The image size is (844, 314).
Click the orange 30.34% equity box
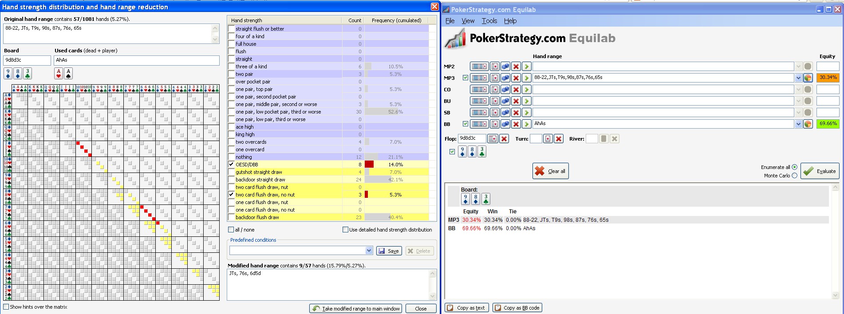tap(828, 78)
